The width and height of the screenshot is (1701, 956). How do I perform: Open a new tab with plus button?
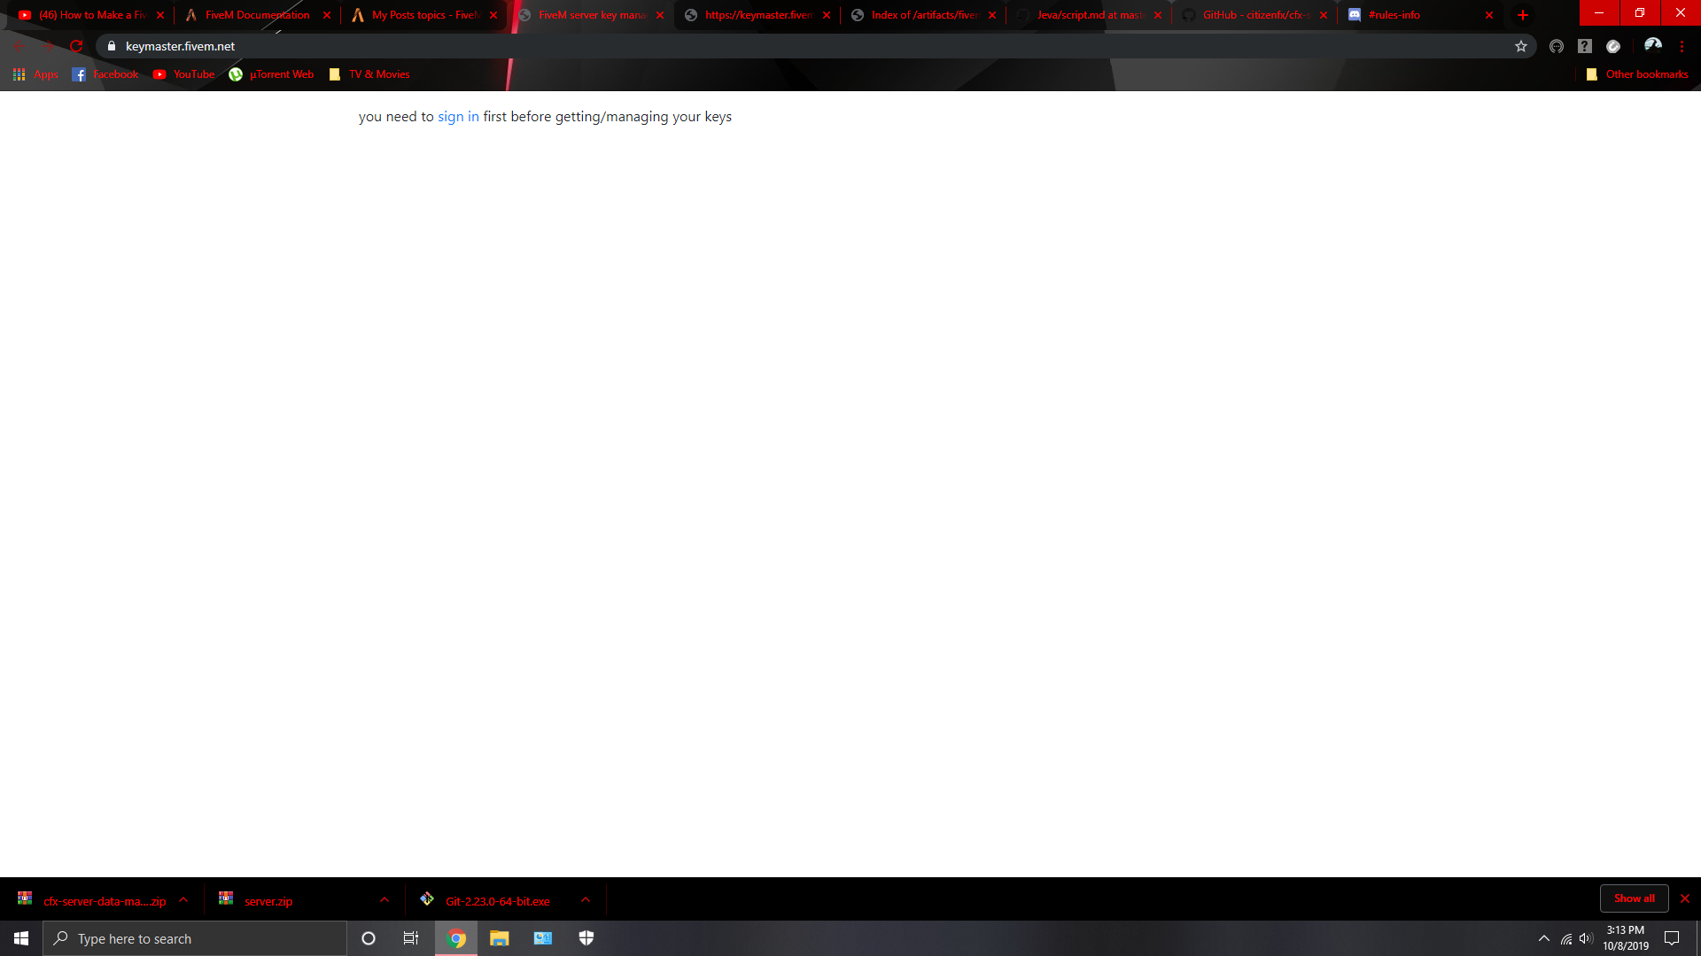[x=1523, y=15]
